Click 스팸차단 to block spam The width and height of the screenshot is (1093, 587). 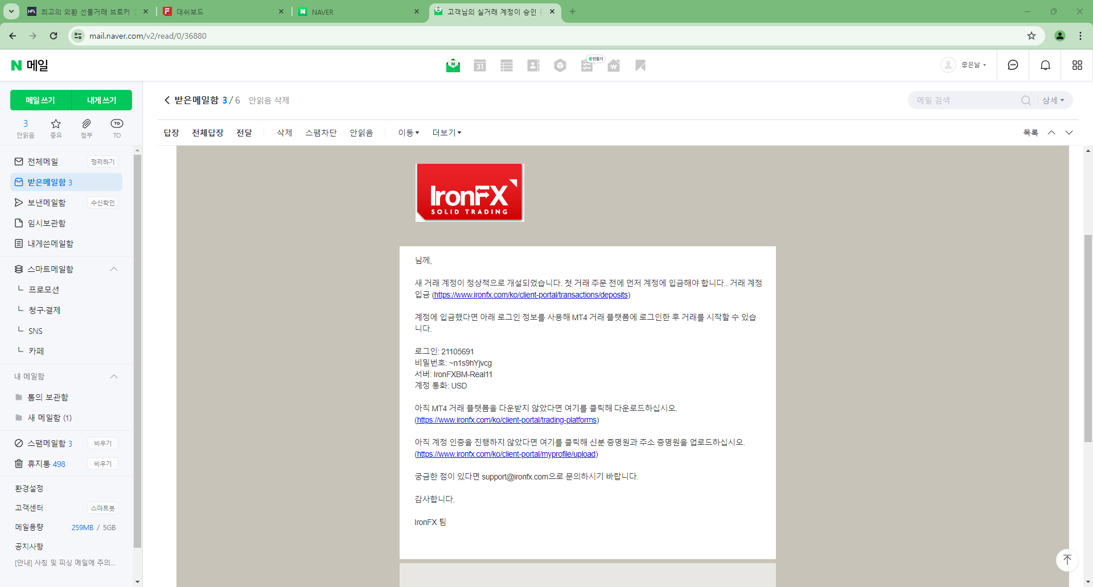click(320, 133)
